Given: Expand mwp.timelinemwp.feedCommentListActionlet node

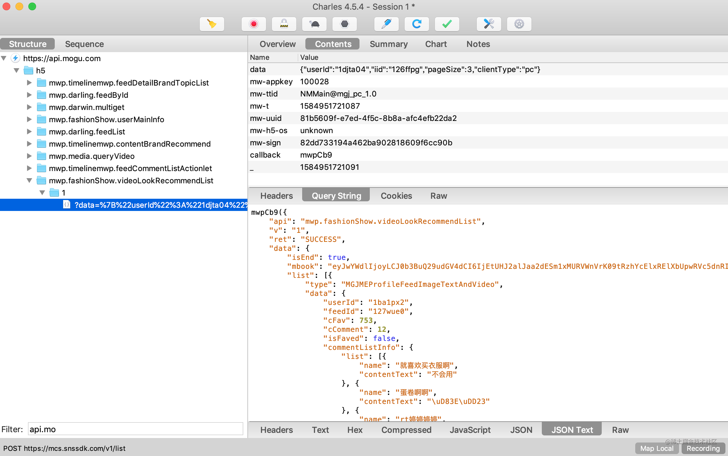Looking at the screenshot, I should 29,168.
